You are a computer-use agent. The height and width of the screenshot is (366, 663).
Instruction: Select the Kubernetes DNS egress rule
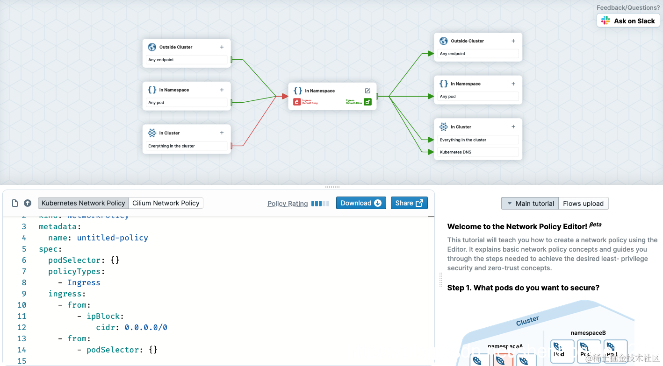point(478,152)
